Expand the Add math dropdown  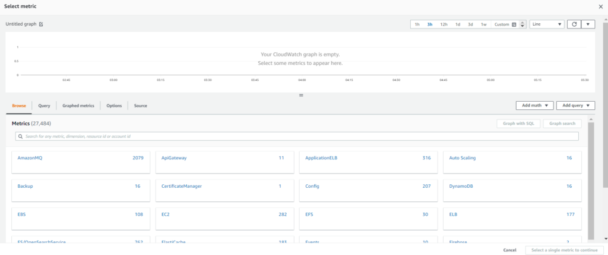(534, 105)
